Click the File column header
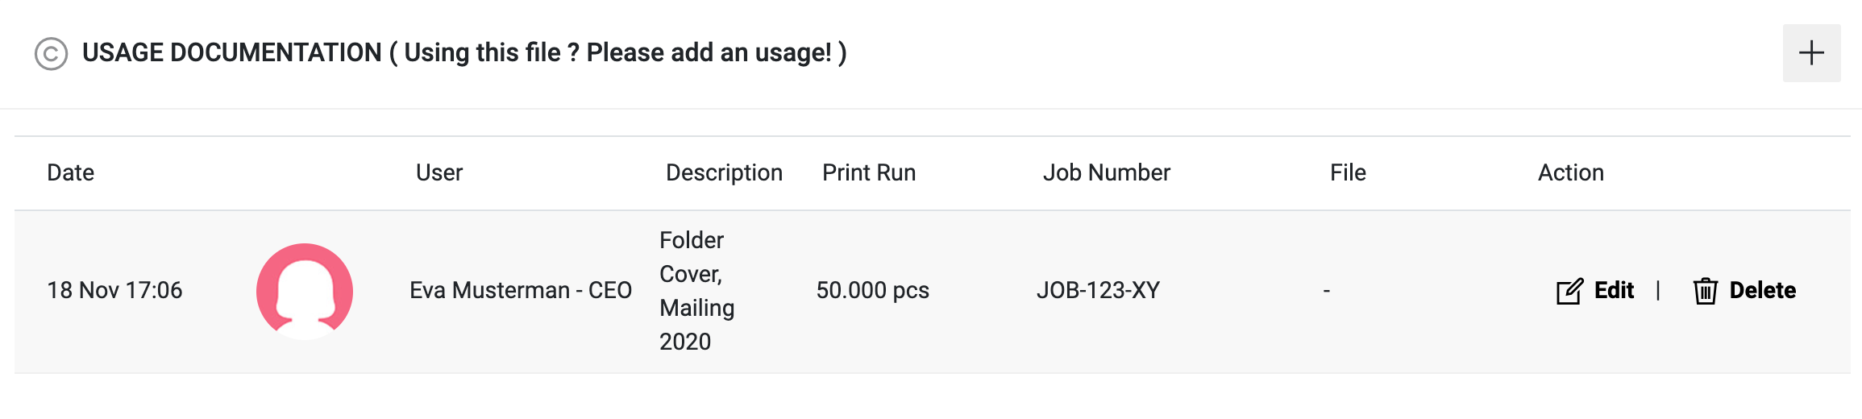 (x=1348, y=172)
